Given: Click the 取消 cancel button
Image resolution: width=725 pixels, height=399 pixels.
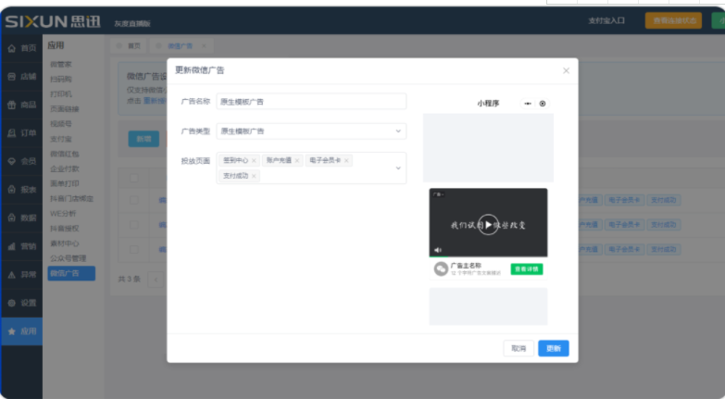Looking at the screenshot, I should point(519,348).
